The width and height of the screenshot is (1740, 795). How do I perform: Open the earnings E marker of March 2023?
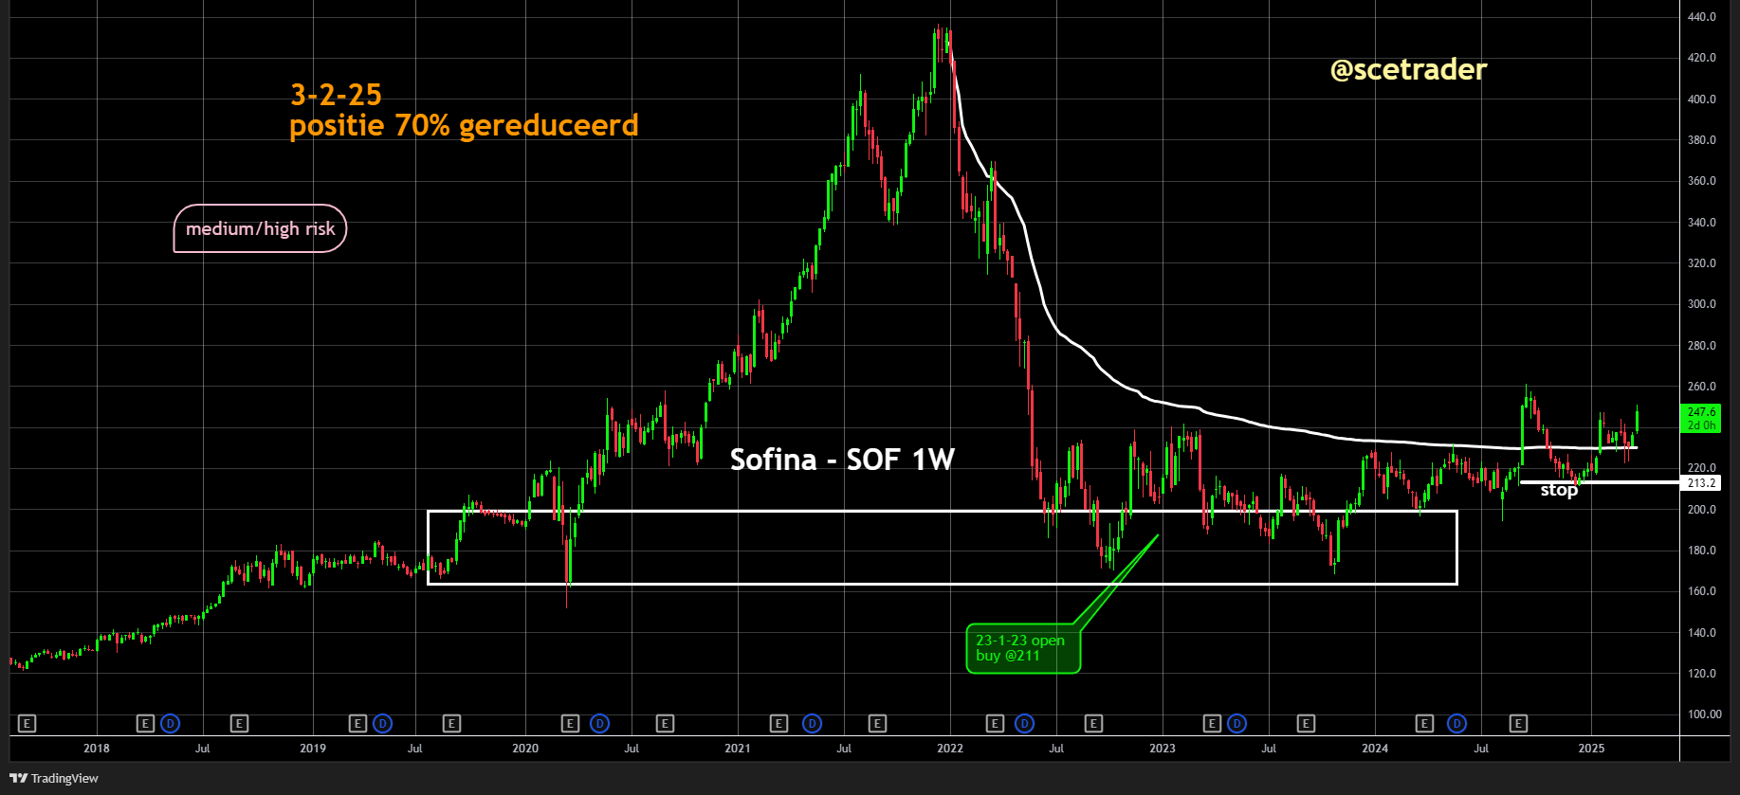(1212, 724)
